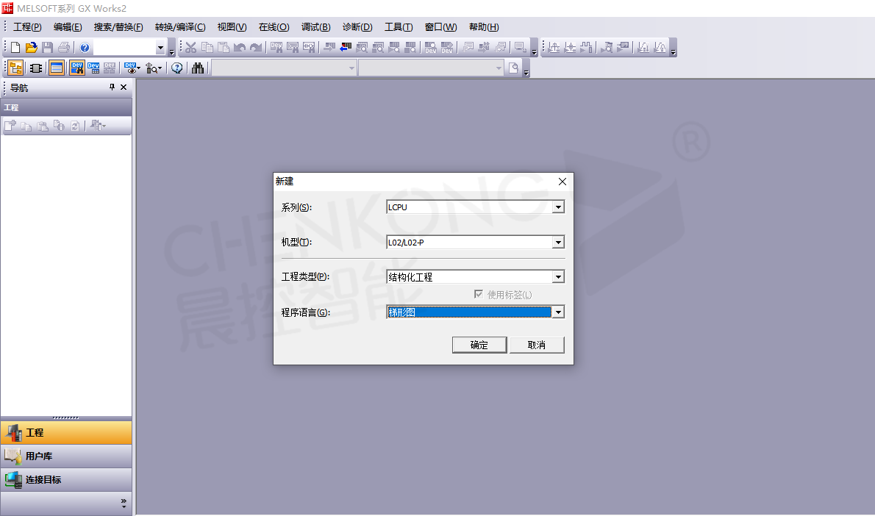This screenshot has width=875, height=516.
Task: Open the 机型 model type dropdown
Action: [558, 242]
